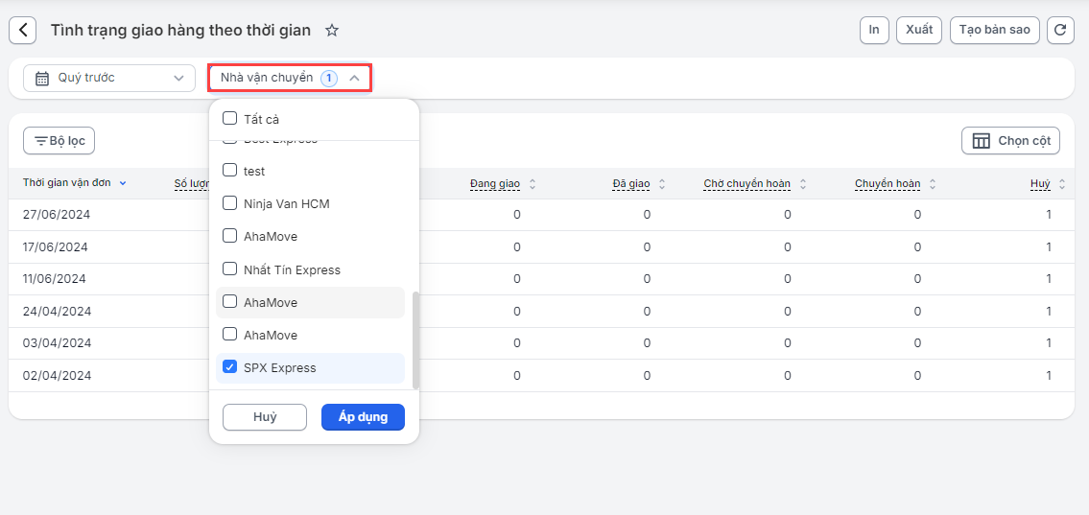Image resolution: width=1089 pixels, height=515 pixels.
Task: Click Huỷ button in the dropdown panel
Action: (265, 417)
